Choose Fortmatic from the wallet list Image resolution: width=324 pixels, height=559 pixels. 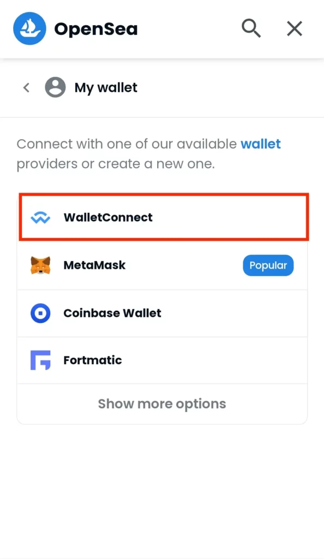pos(162,360)
